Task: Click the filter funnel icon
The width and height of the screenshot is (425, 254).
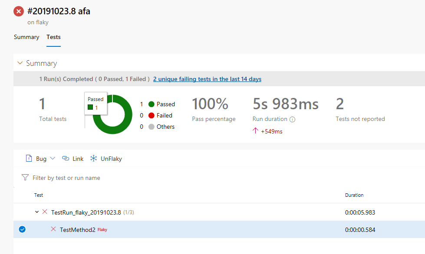Action: (25, 177)
